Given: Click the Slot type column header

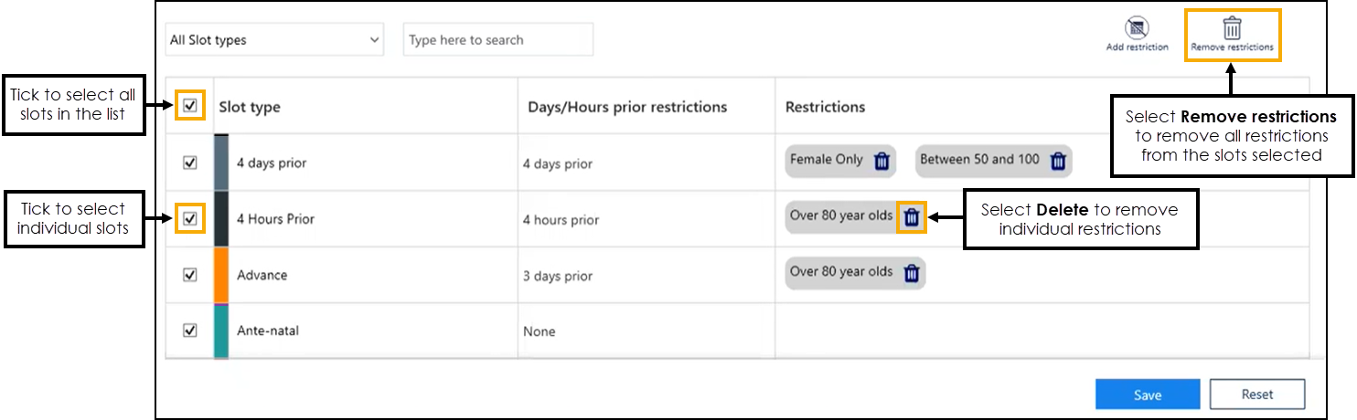Looking at the screenshot, I should point(250,107).
